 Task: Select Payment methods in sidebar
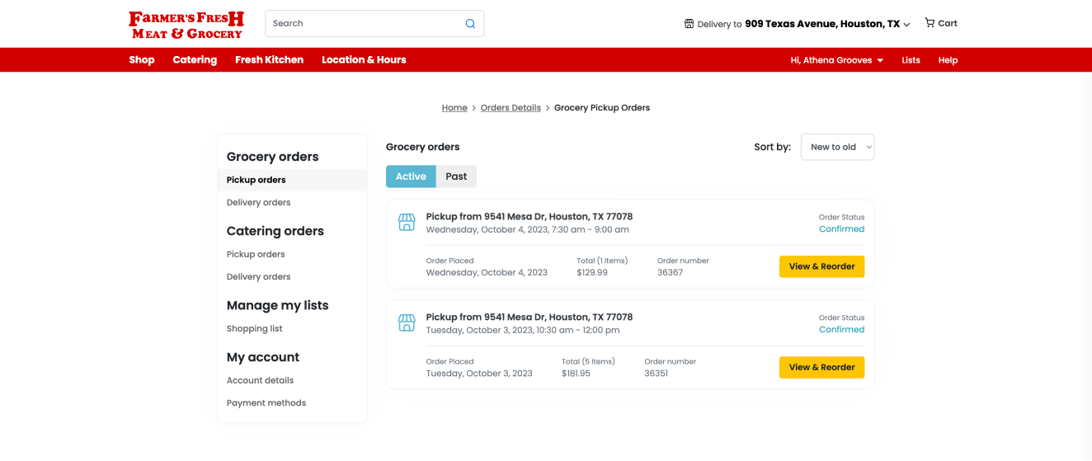[266, 403]
